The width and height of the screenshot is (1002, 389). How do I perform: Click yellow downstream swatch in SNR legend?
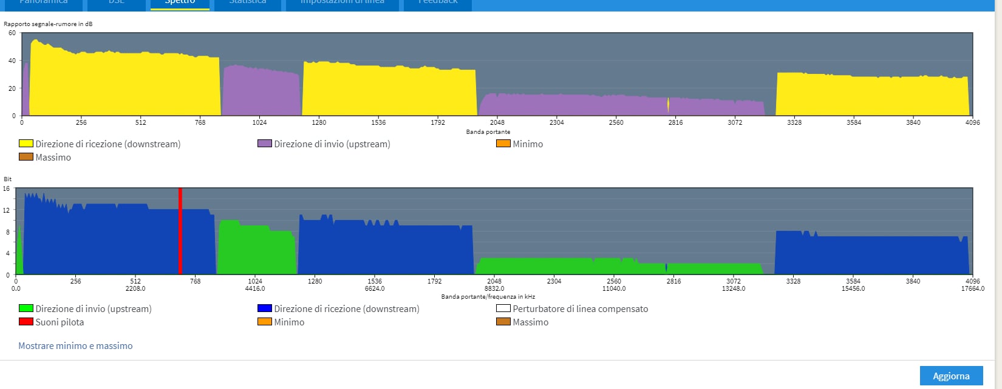point(26,144)
